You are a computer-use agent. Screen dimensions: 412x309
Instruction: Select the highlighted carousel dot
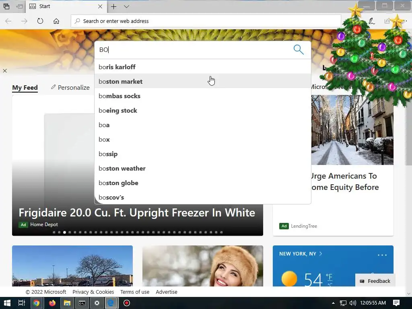[64, 232]
